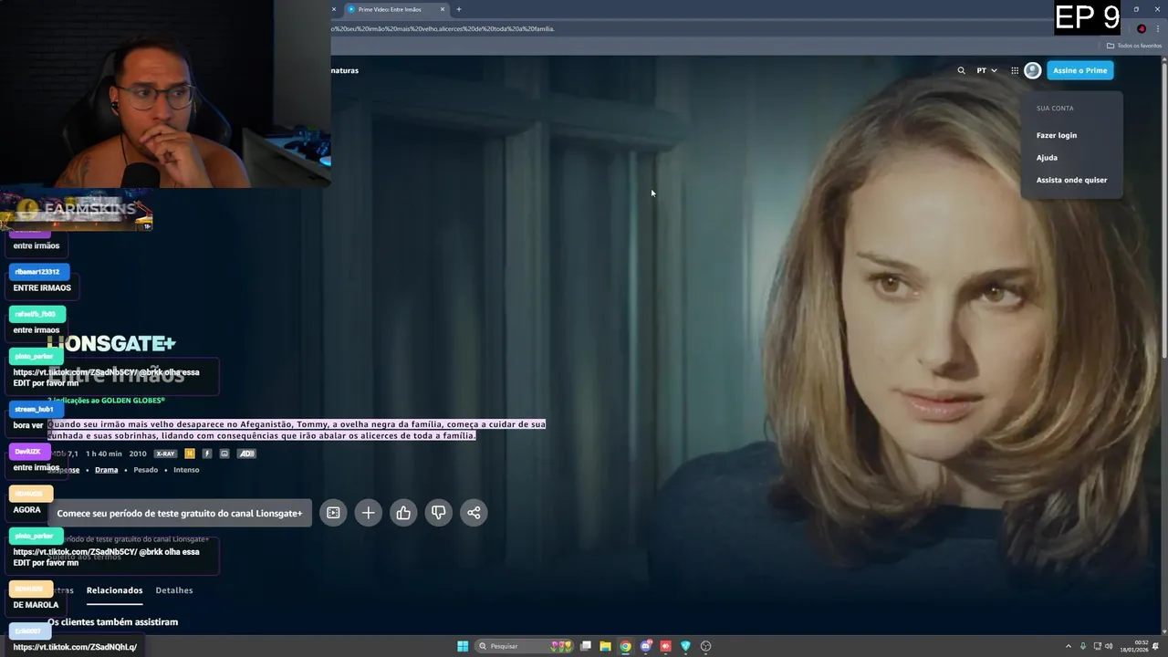Open Assista onde quiser menu entry
The width and height of the screenshot is (1168, 657).
[1071, 180]
